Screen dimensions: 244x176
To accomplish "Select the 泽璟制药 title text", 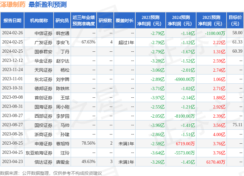I will pos(13,4).
